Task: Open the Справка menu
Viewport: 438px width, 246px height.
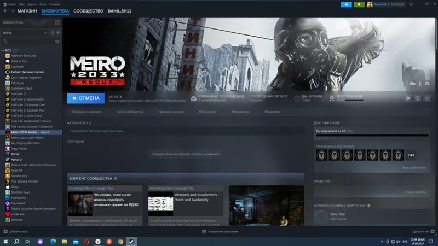Action: click(54, 4)
